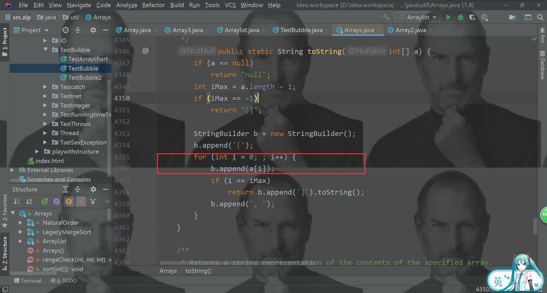The width and height of the screenshot is (547, 293).
Task: Expand NaturalOrder in Structure tree
Action: click(x=21, y=223)
